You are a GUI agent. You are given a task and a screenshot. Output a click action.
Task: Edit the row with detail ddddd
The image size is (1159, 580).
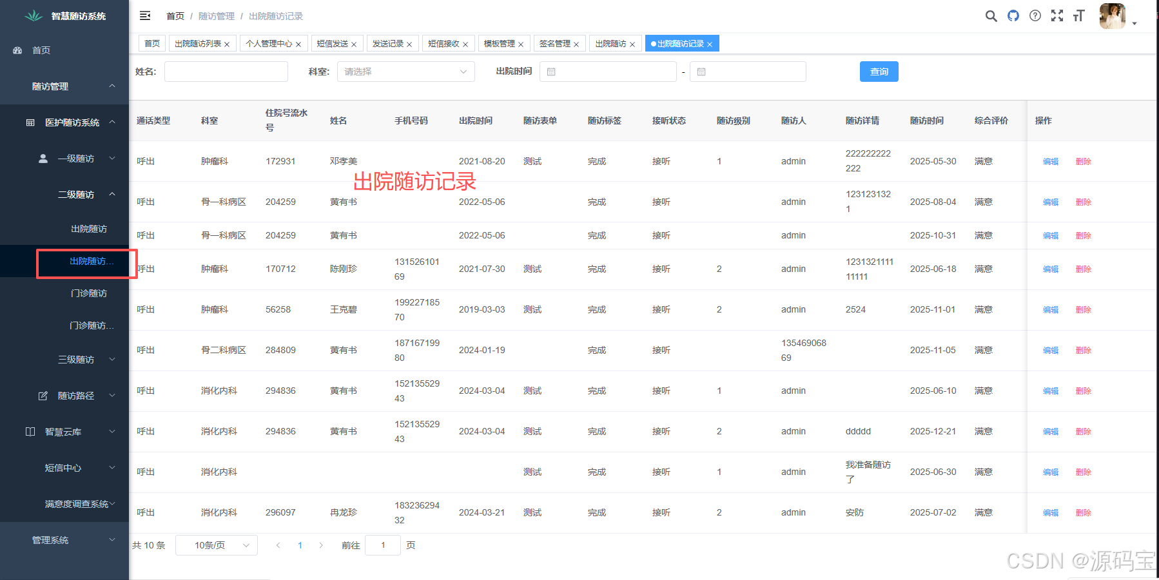(x=1051, y=432)
